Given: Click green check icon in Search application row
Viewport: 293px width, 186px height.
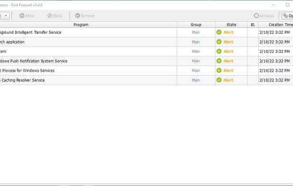Looking at the screenshot, I should 219,42.
